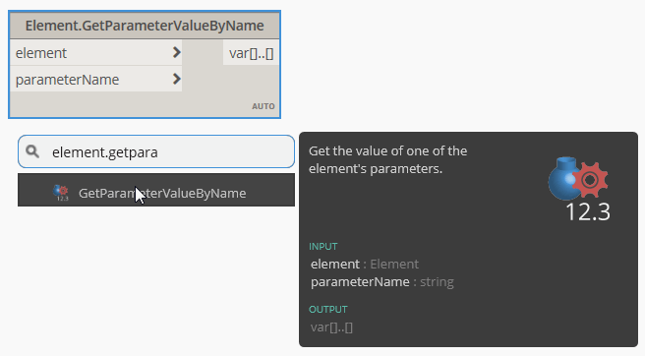
Task: Open the AUTO lacing menu on node
Action: [x=264, y=106]
